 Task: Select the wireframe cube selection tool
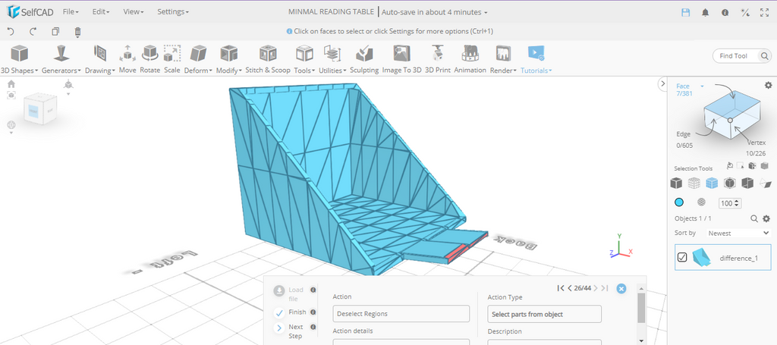click(x=694, y=183)
